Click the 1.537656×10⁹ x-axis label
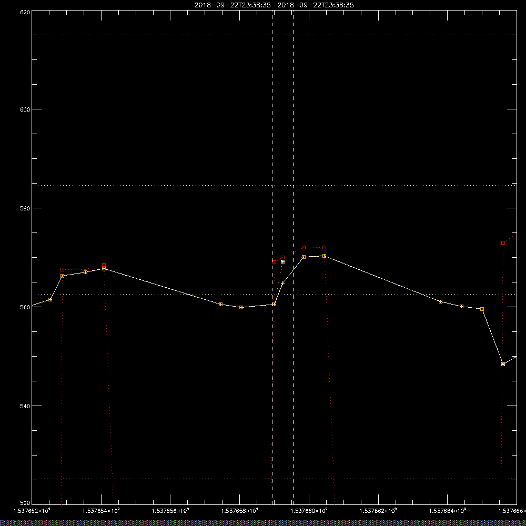The height and width of the screenshot is (526, 526). 170,511
